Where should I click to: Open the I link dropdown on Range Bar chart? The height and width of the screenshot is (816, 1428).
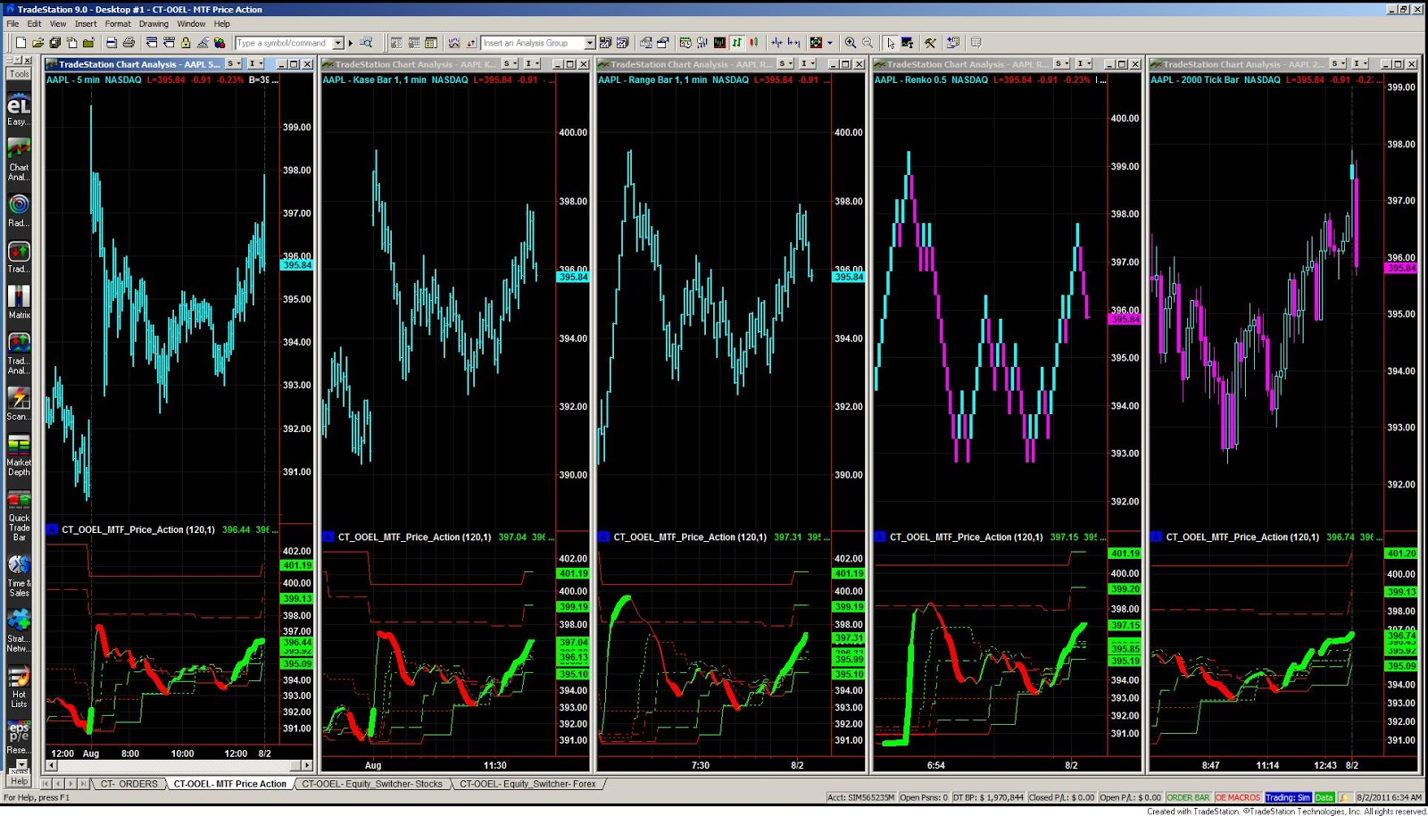coord(808,63)
